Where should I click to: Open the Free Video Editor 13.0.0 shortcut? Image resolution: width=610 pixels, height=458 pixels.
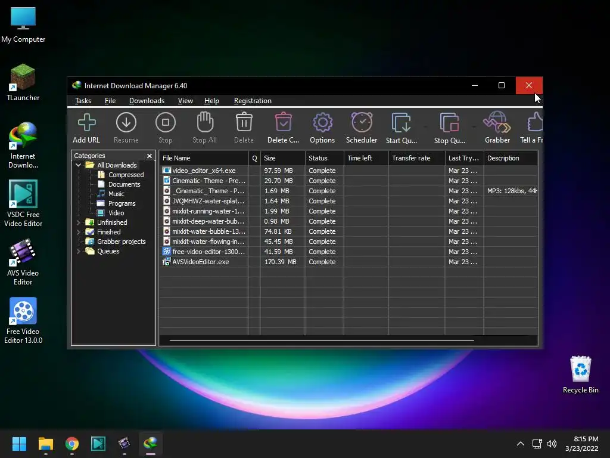pyautogui.click(x=23, y=320)
